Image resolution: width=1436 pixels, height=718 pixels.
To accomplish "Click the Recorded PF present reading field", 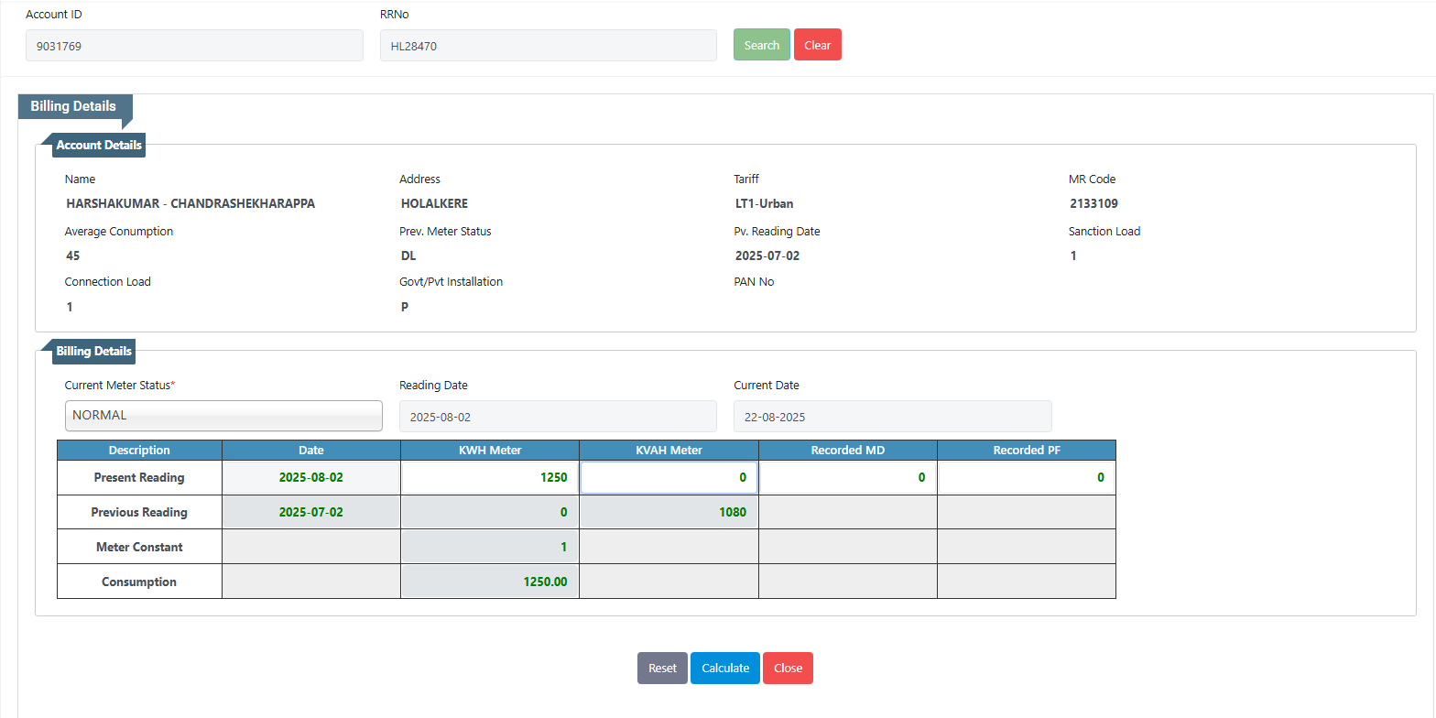I will (1026, 477).
